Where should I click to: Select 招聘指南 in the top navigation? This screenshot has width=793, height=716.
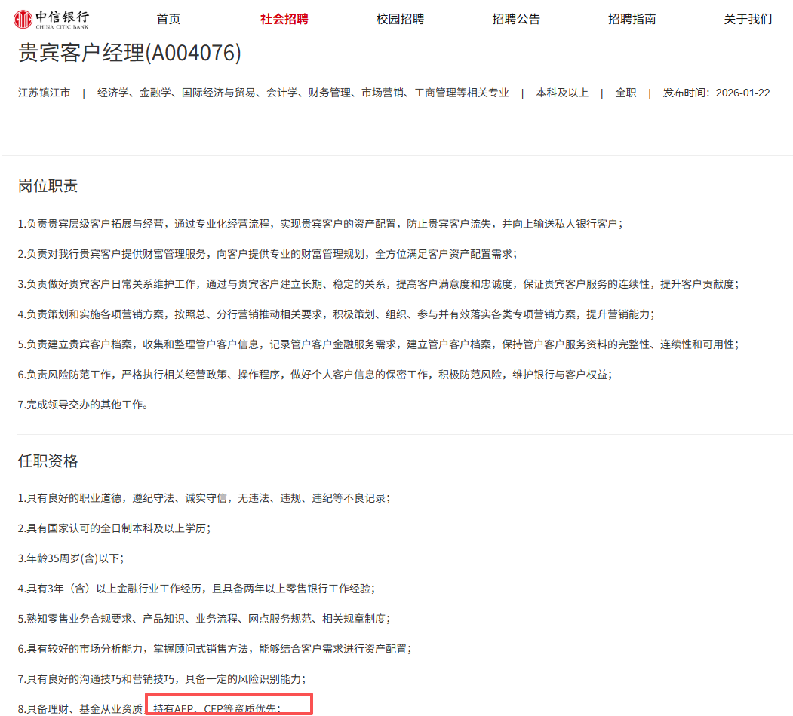click(632, 19)
